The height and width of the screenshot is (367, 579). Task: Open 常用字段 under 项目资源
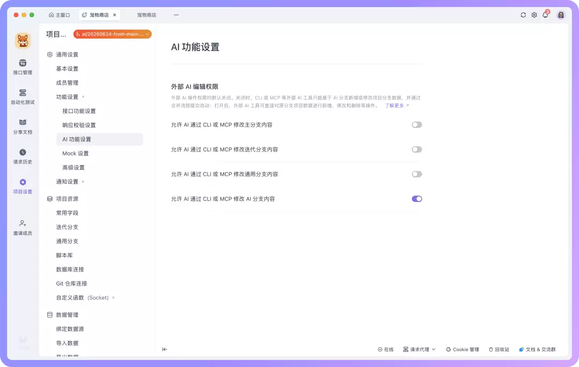click(67, 213)
